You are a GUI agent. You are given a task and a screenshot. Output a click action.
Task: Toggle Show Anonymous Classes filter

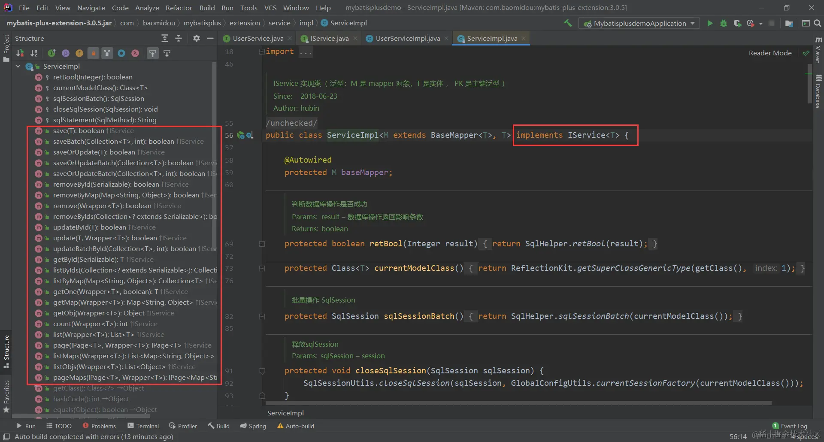pos(121,53)
